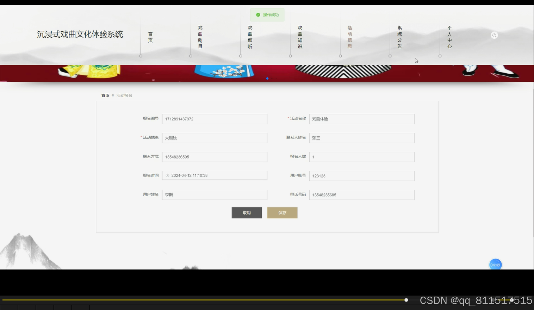Click the 取消 cancel button
534x310 pixels.
pos(247,212)
